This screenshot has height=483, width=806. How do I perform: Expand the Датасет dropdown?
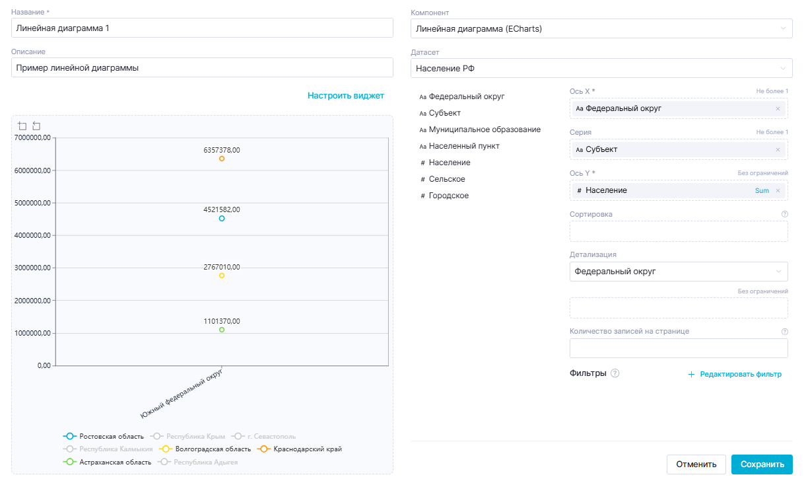coord(601,68)
